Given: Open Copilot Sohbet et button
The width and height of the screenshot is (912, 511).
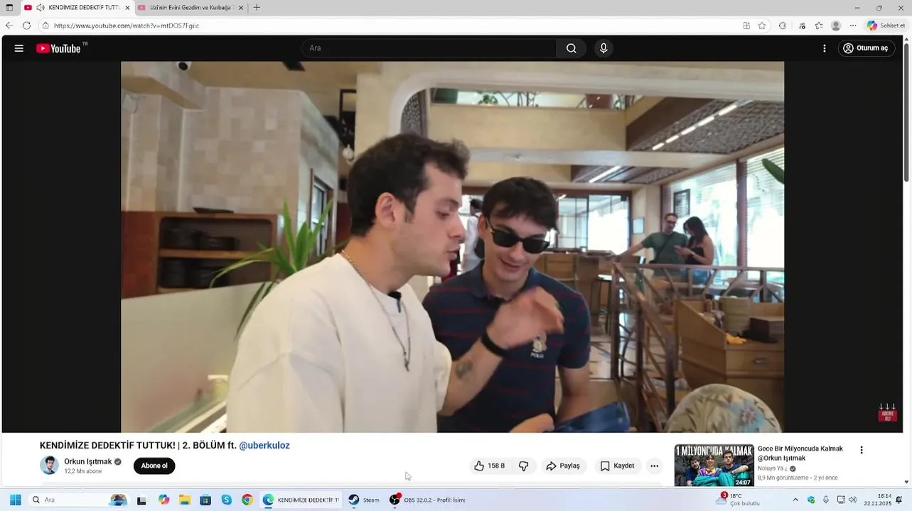Looking at the screenshot, I should tap(886, 26).
